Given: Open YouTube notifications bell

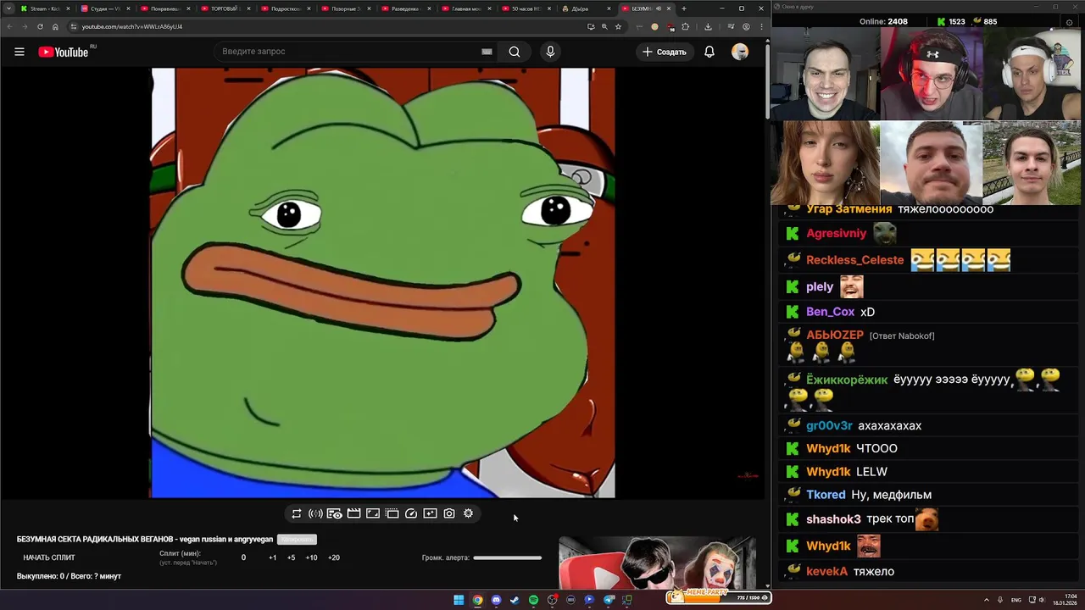Looking at the screenshot, I should point(709,52).
